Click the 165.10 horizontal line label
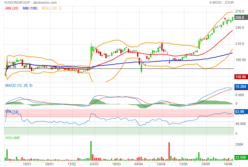The image size is (248, 167). [x=10, y=67]
